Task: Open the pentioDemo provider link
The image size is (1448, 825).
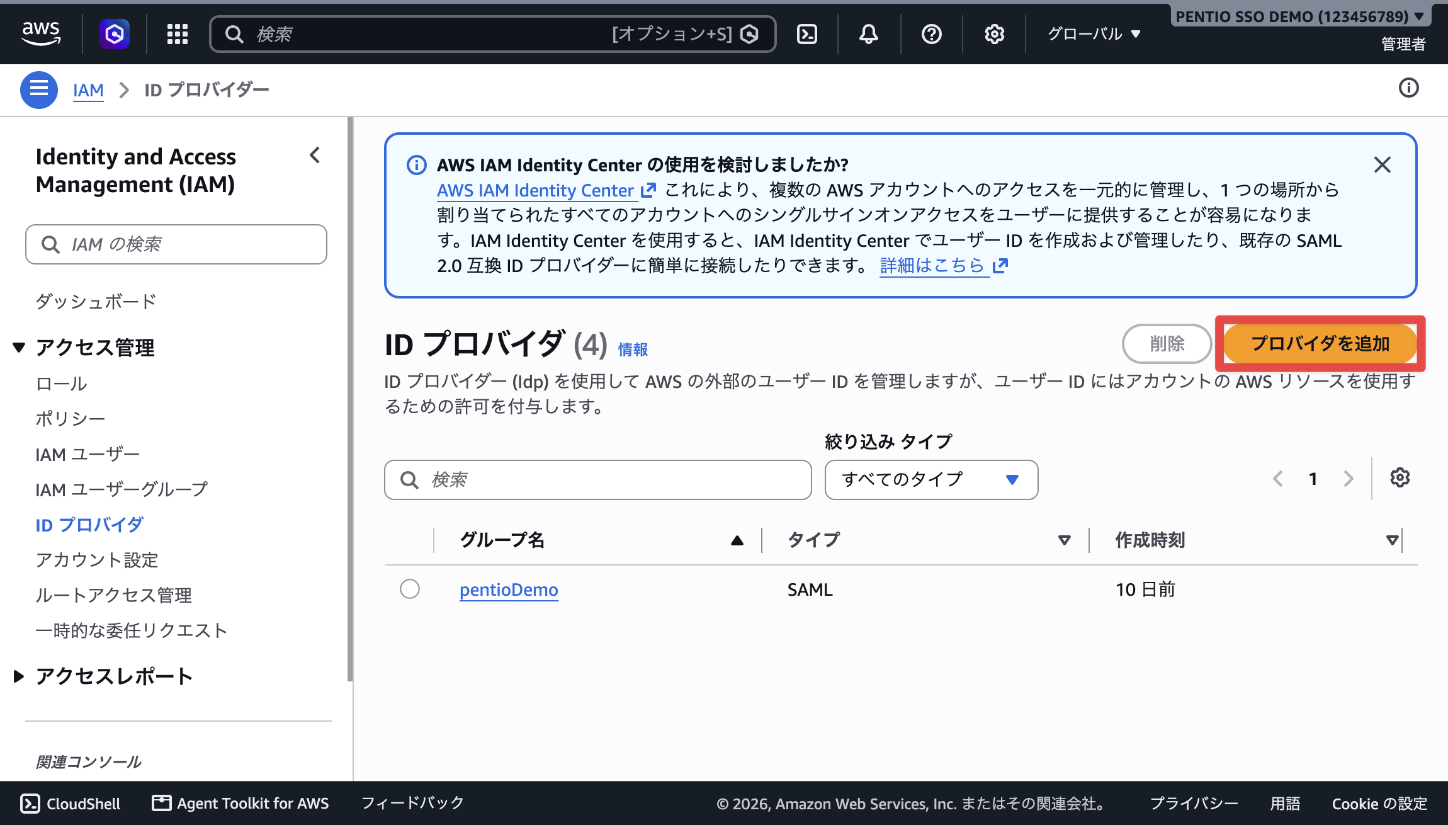Action: (509, 590)
